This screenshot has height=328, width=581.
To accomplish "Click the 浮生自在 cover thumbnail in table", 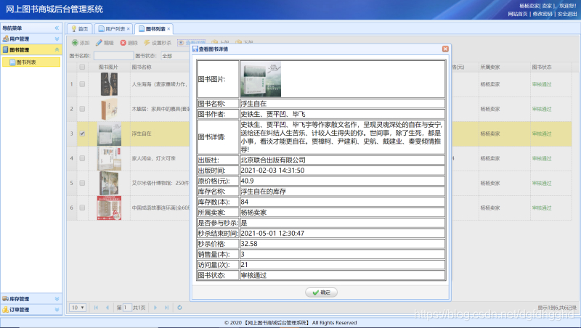I will pos(110,134).
